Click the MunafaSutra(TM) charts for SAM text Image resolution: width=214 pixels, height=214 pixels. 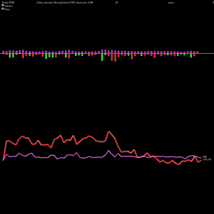(73, 3)
